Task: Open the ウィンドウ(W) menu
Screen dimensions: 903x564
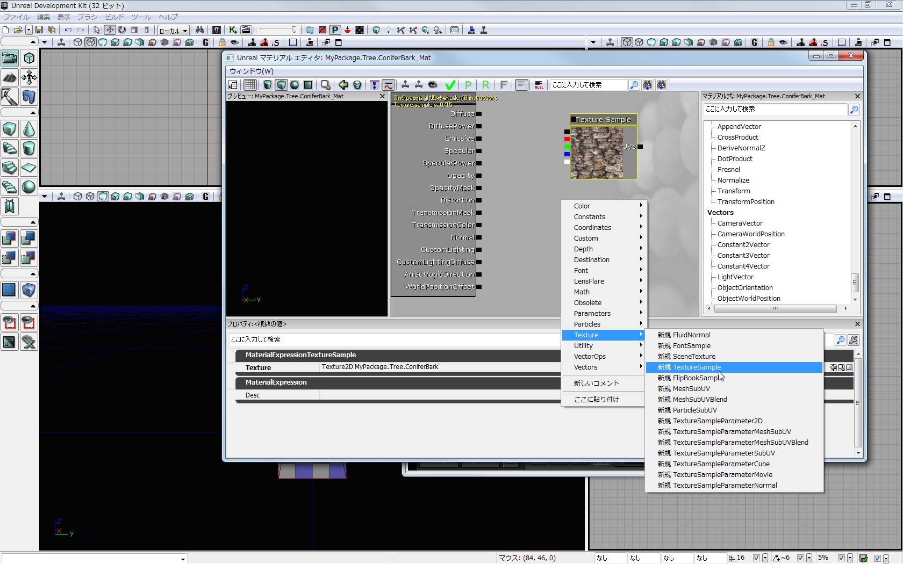Action: (252, 71)
